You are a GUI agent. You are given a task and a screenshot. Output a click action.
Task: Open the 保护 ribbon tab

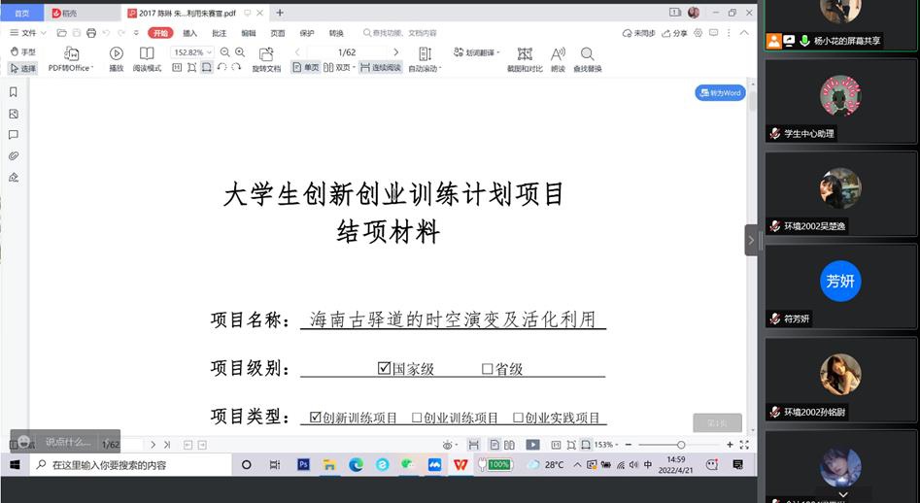point(307,33)
